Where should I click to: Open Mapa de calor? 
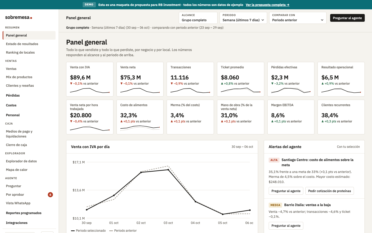pyautogui.click(x=29, y=170)
